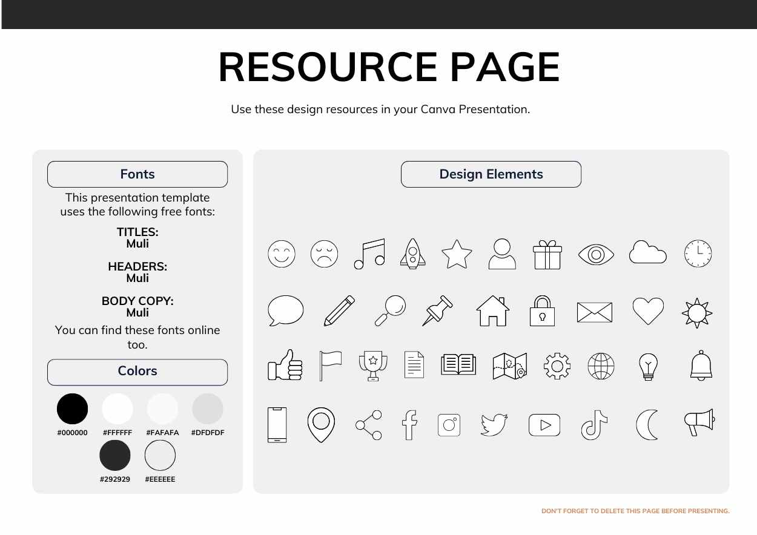
Task: Click the bell icon
Action: [701, 366]
